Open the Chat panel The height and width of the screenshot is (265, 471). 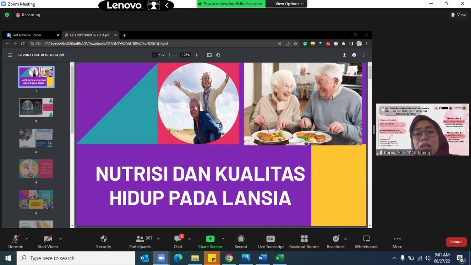coord(178,241)
